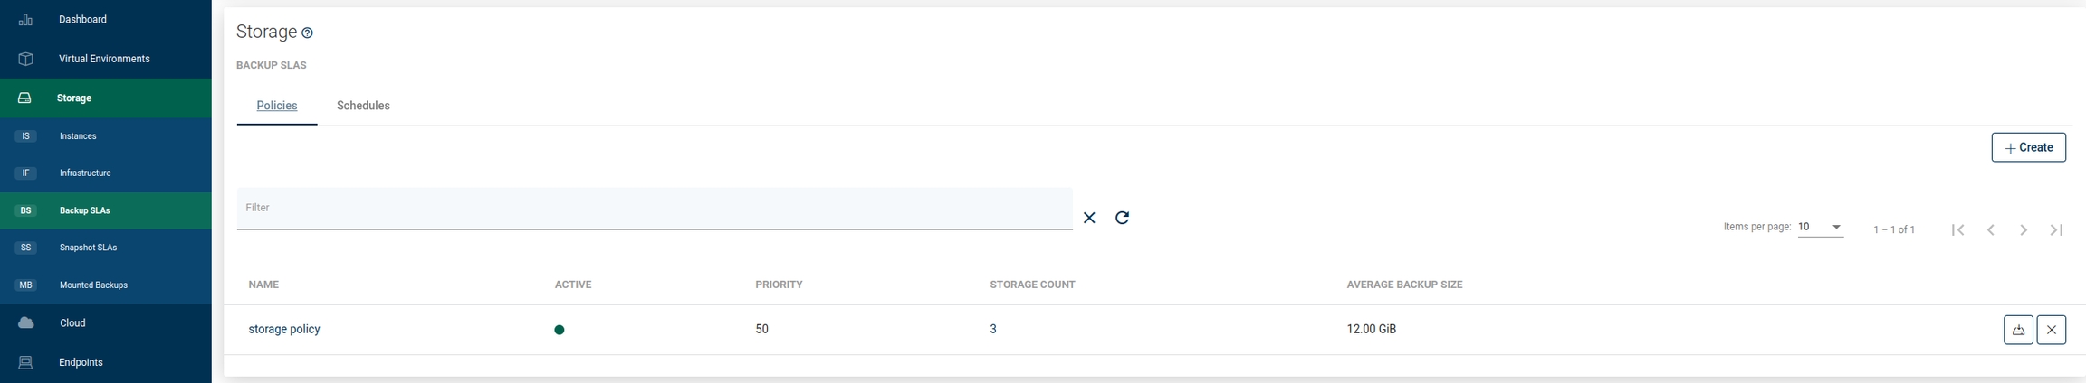The height and width of the screenshot is (383, 2086).
Task: Click backup icon for storage policy row
Action: [x=2018, y=330]
